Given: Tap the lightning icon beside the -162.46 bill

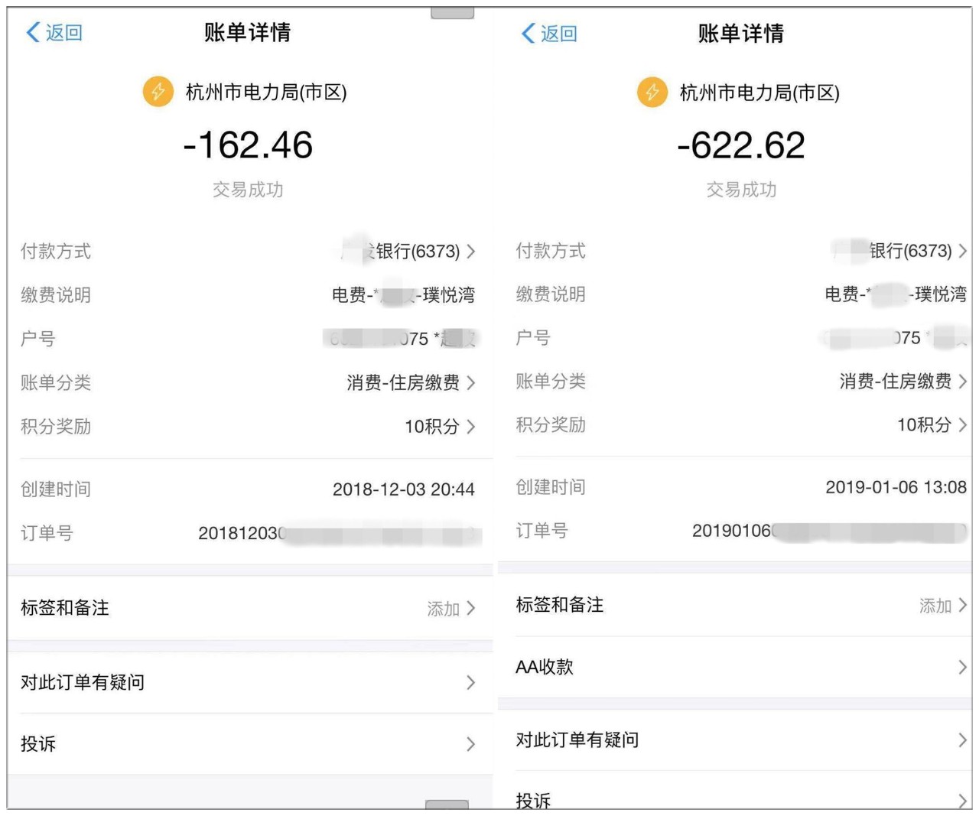Looking at the screenshot, I should point(158,92).
